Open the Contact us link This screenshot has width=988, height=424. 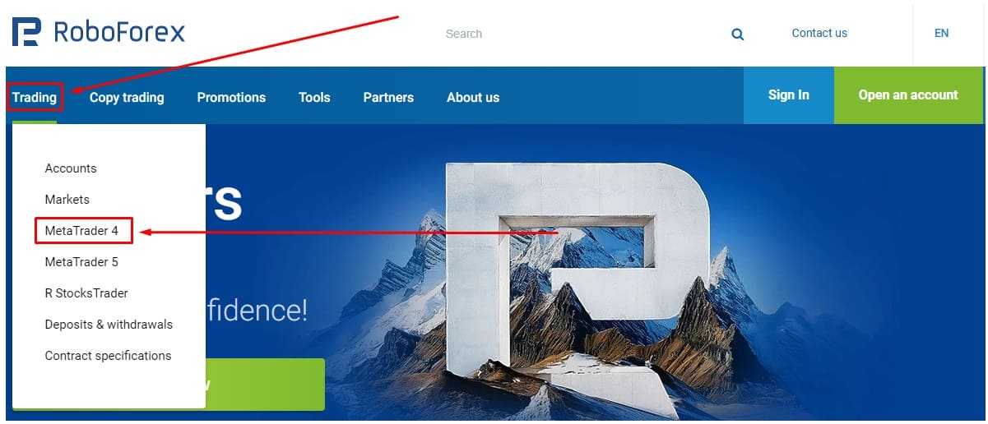(x=819, y=34)
